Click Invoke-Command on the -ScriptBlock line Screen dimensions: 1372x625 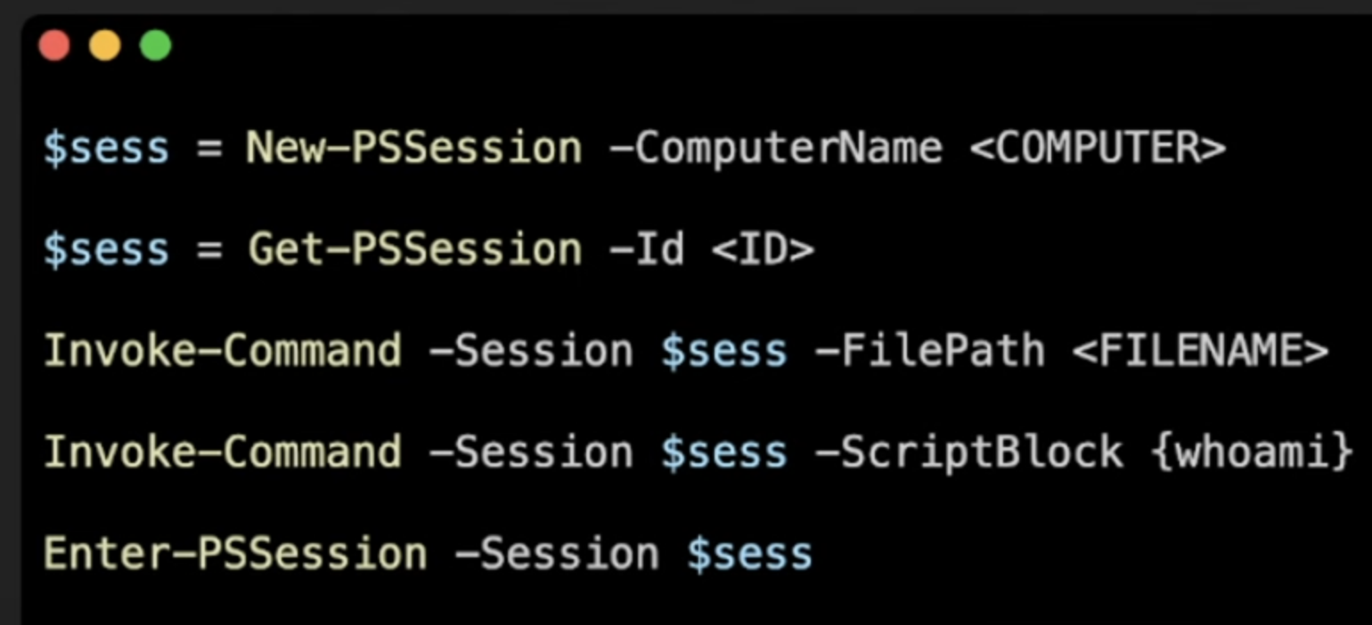click(x=223, y=452)
